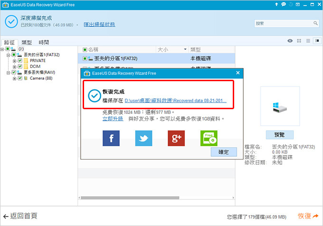The image size is (323, 226).
Task: Open the feedback chat bubble icon
Action: pyautogui.click(x=284, y=4)
